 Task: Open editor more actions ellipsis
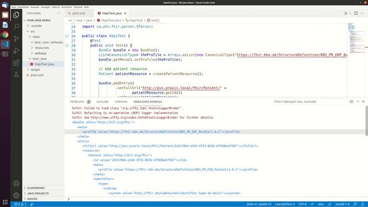pyautogui.click(x=363, y=13)
